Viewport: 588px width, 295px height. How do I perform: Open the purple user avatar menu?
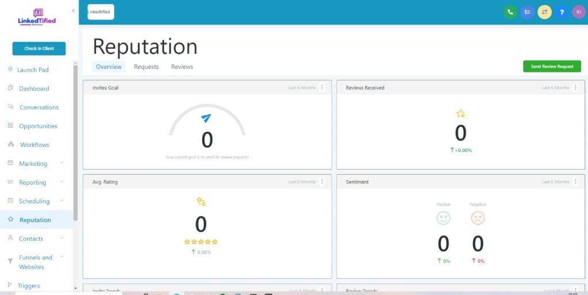tap(579, 12)
